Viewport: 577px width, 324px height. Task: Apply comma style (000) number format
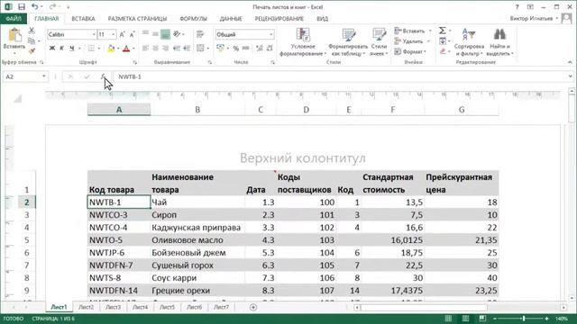coord(246,48)
